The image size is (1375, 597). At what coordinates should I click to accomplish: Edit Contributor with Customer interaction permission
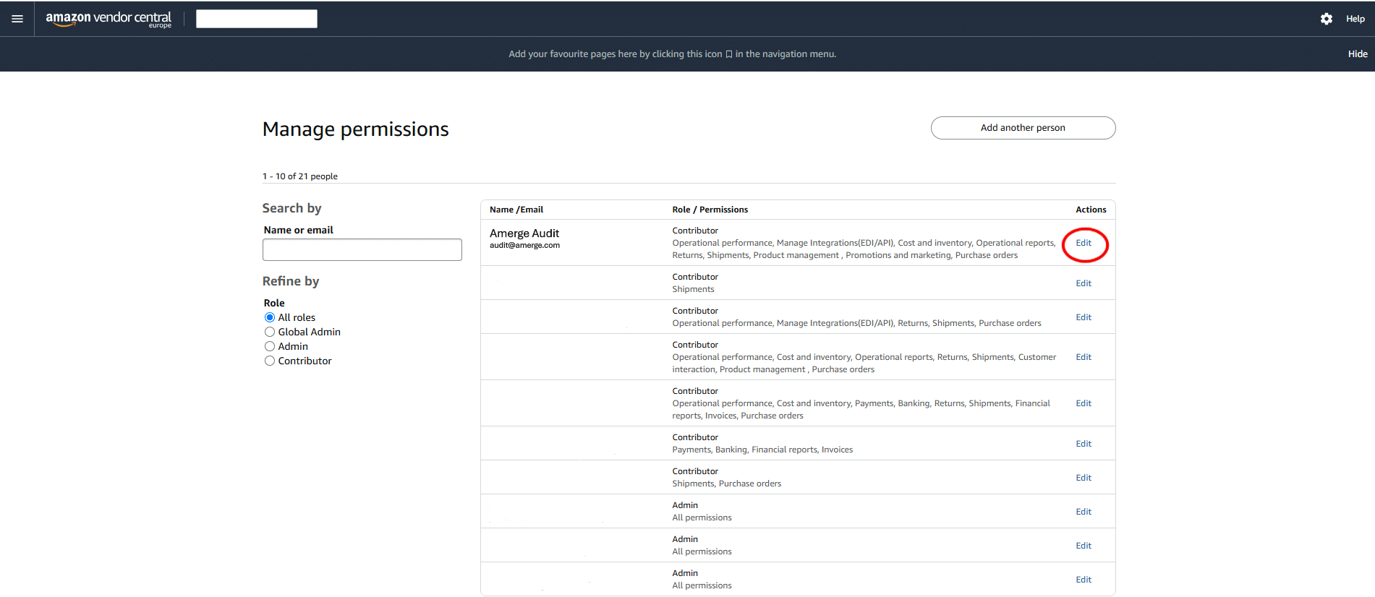click(1083, 357)
